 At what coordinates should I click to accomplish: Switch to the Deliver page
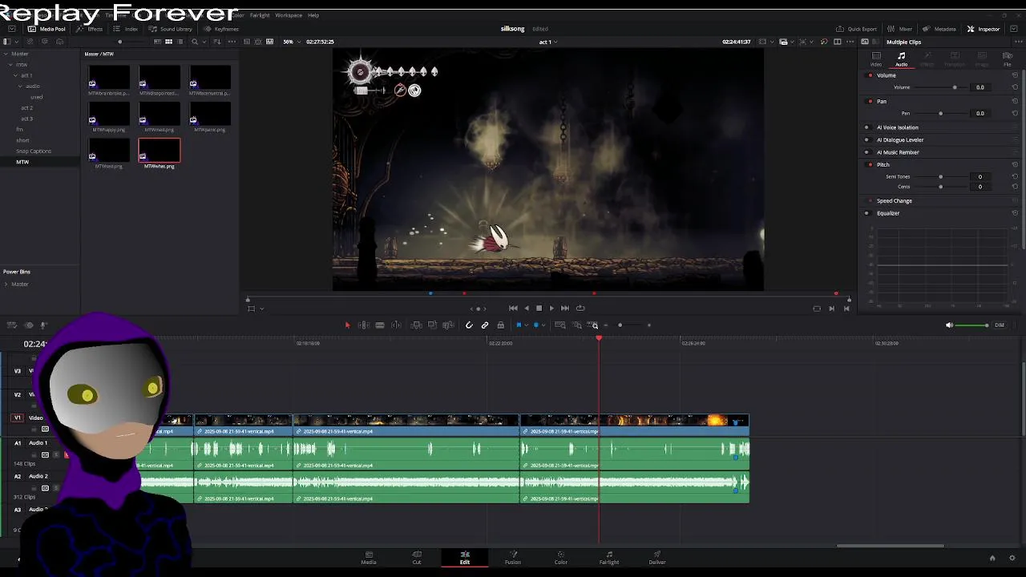pos(657,558)
